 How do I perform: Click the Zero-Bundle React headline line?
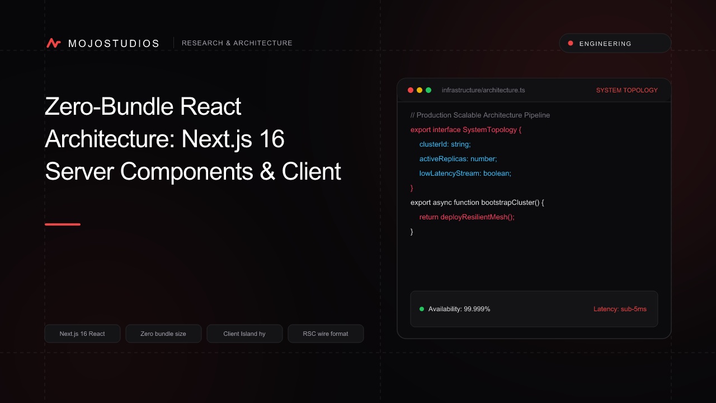(x=143, y=106)
